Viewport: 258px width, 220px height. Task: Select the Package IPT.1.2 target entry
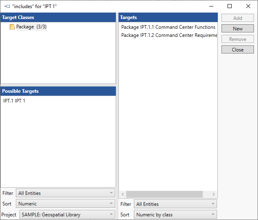point(168,35)
